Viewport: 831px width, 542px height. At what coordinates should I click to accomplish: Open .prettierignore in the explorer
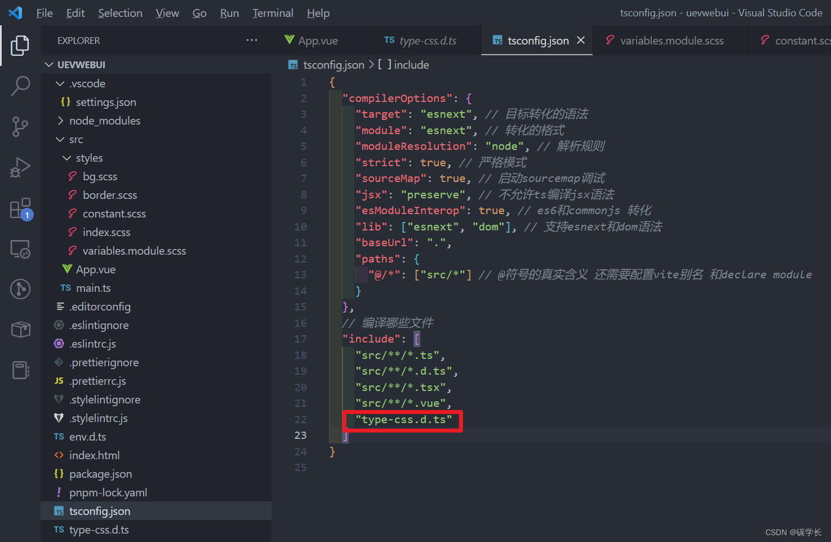[x=156, y=362]
